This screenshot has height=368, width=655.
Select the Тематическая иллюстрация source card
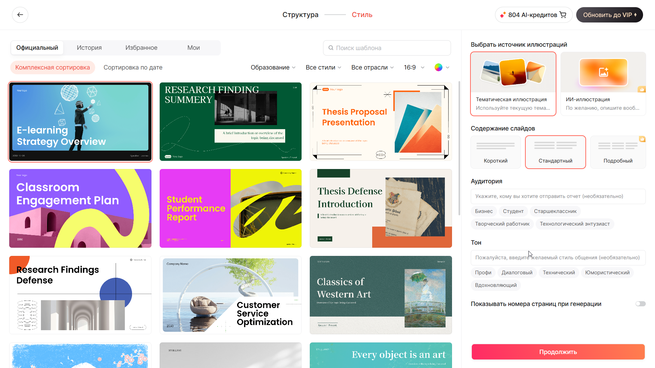coord(513,83)
